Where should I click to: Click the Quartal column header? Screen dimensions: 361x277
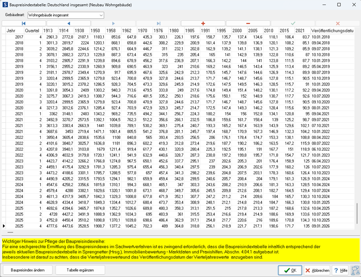click(32, 31)
